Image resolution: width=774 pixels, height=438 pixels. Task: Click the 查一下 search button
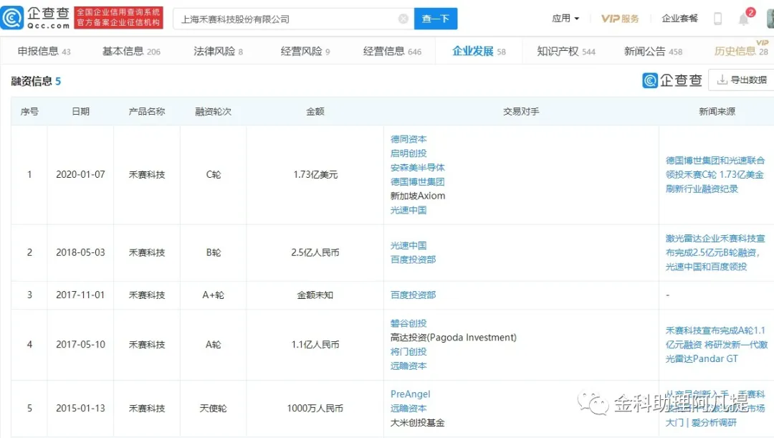tap(436, 19)
